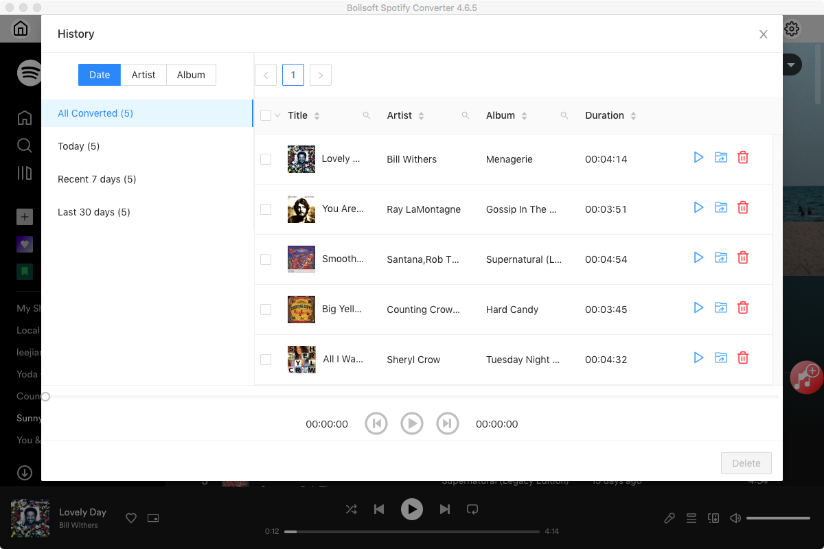Screen dimensions: 824x549
Task: Tick checkbox for Ray LaMontagne row
Action: 266,209
